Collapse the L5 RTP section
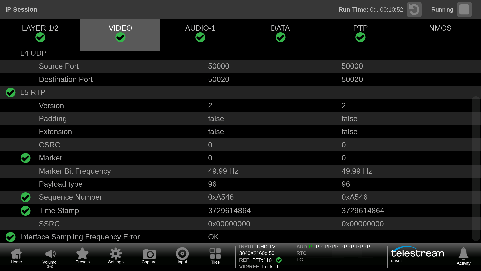 pos(33,92)
